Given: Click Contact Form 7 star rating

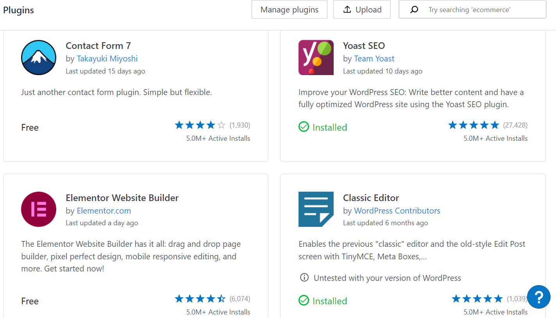Looking at the screenshot, I should (x=200, y=125).
